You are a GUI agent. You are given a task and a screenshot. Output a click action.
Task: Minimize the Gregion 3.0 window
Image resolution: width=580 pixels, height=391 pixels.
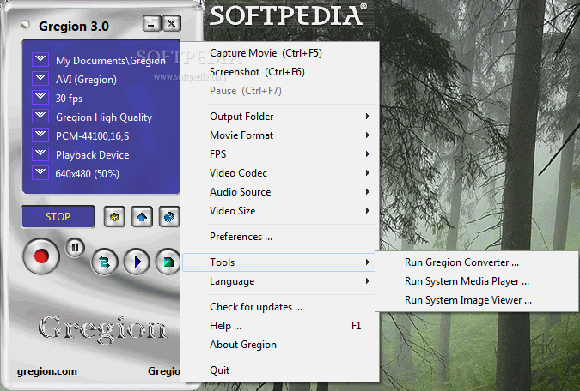(151, 24)
